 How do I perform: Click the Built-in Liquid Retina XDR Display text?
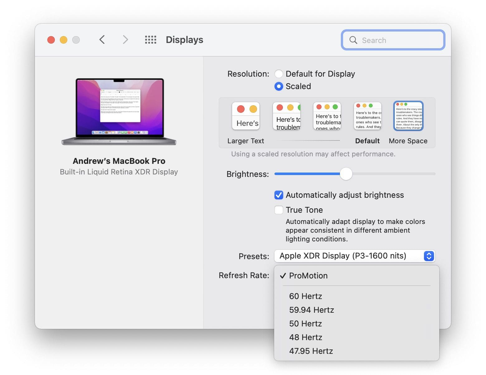[119, 172]
